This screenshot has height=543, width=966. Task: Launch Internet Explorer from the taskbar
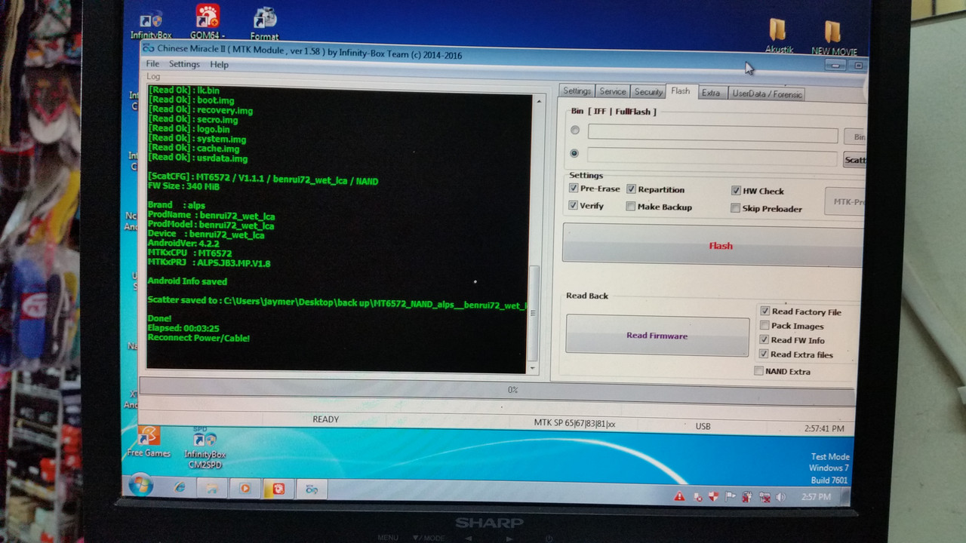(180, 488)
